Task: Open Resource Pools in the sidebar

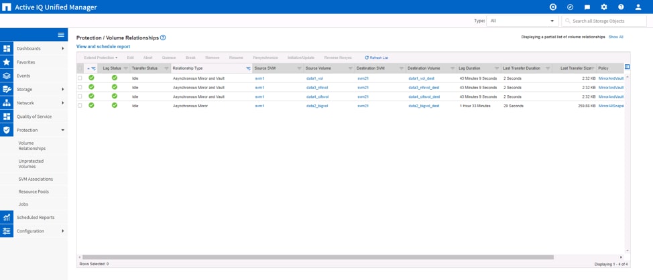Action: pos(34,192)
